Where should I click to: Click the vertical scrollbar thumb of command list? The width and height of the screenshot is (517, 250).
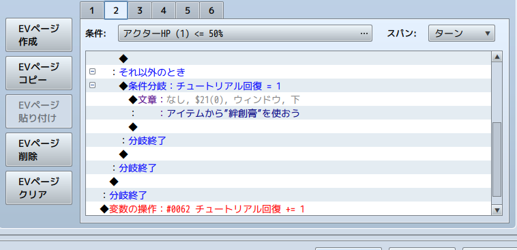point(497,160)
